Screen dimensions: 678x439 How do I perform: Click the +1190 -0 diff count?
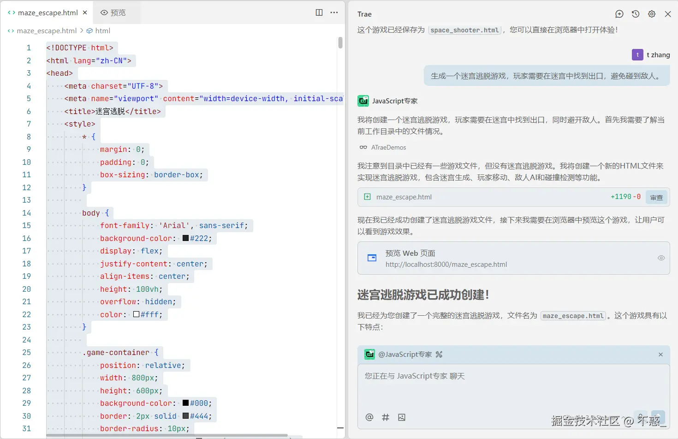click(x=625, y=197)
